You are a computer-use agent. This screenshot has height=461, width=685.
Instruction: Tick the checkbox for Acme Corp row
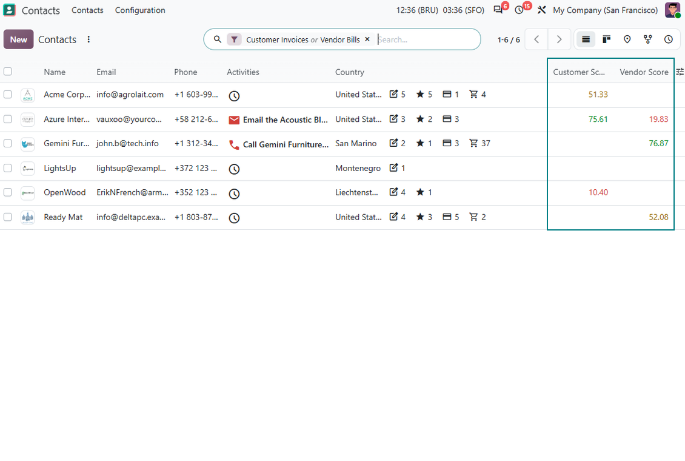pyautogui.click(x=8, y=95)
